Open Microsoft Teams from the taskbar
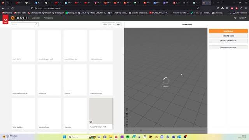The width and height of the screenshot is (249, 140). 173,137
